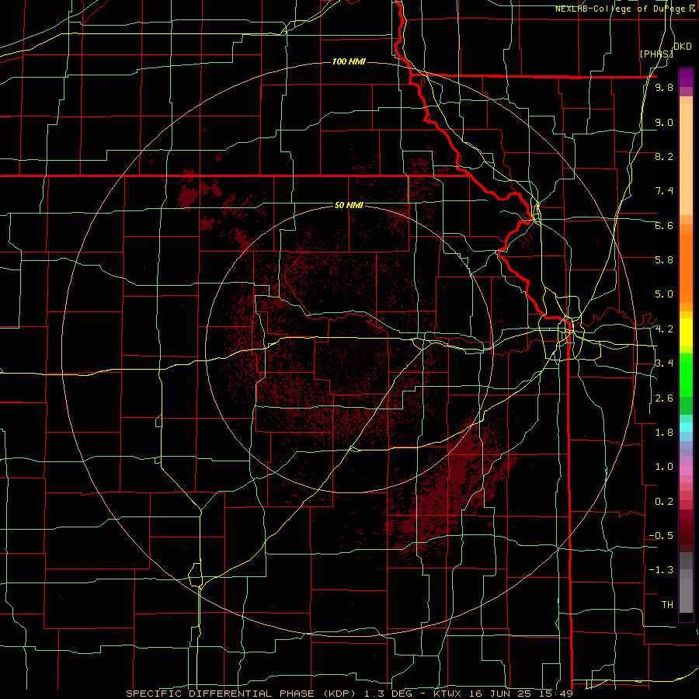Image resolution: width=699 pixels, height=699 pixels.
Task: Click the peach segment of the color bar
Action: tap(686, 159)
